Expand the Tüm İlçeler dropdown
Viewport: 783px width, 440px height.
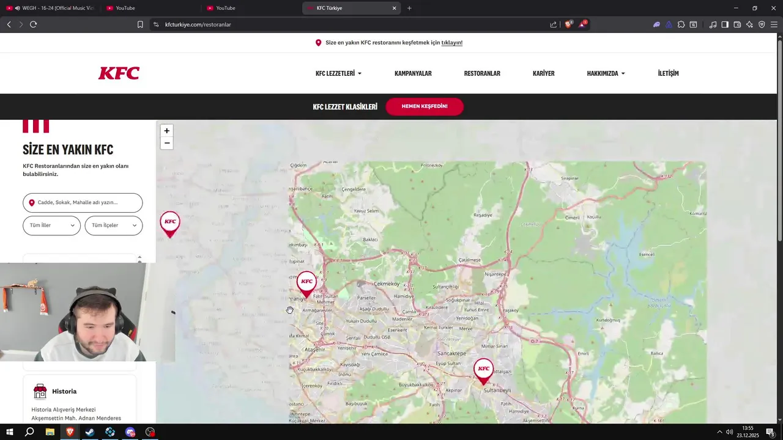point(114,226)
